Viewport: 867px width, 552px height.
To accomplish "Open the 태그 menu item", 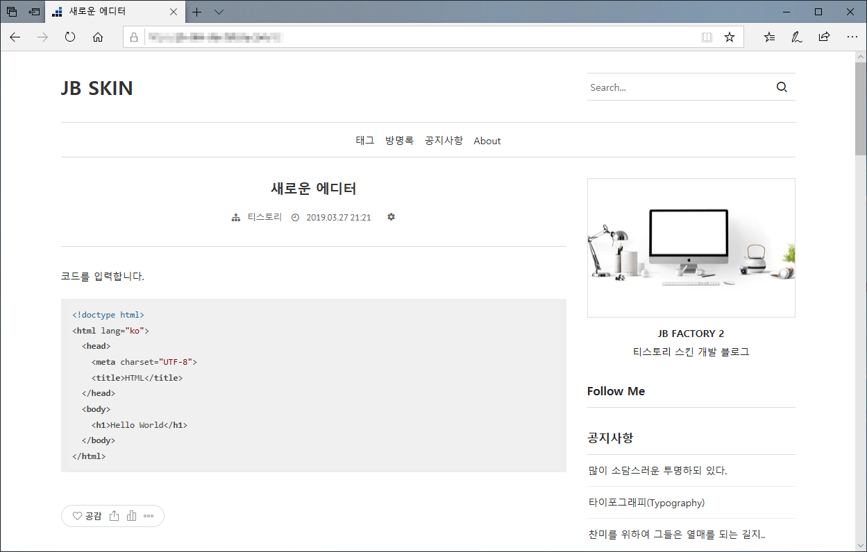I will click(x=365, y=141).
